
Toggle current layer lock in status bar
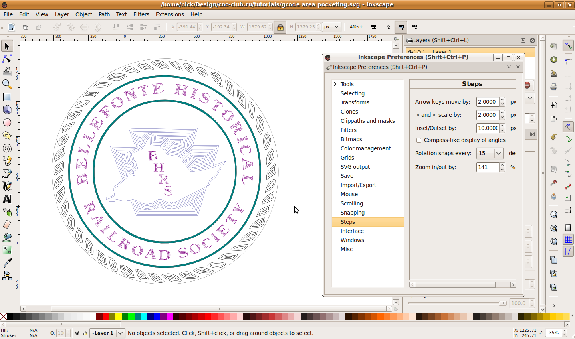pyautogui.click(x=85, y=333)
